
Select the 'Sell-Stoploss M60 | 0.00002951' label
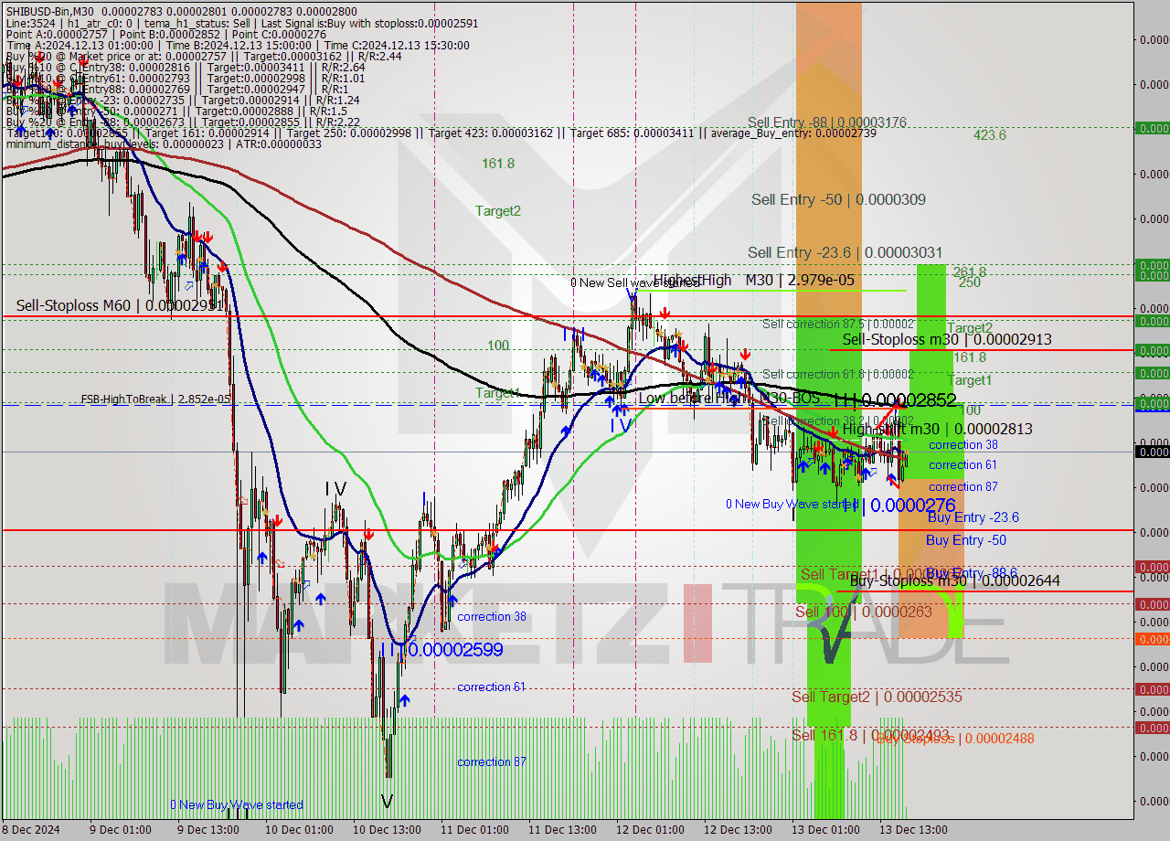pos(120,305)
